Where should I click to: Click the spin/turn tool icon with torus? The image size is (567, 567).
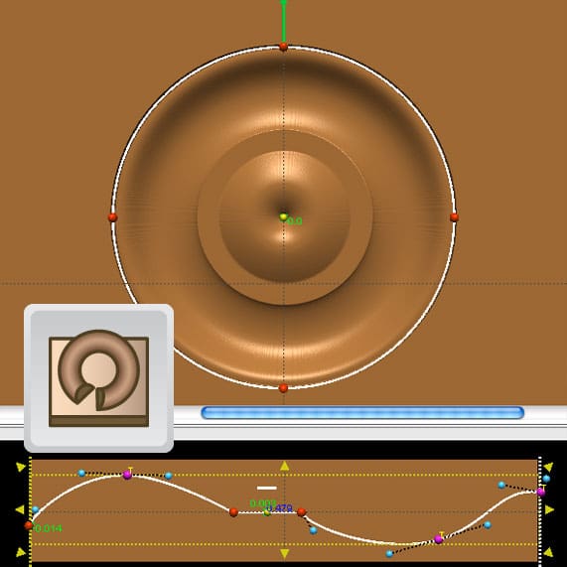98,378
